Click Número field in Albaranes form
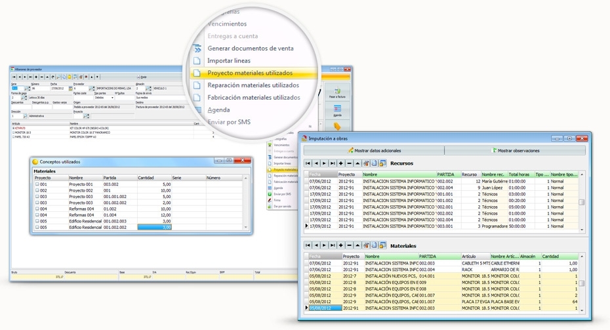Screen dimensions: 610x330 click(x=41, y=89)
